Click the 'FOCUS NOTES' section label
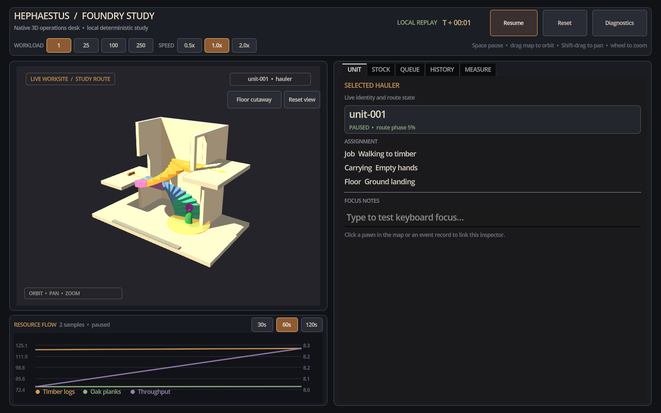 click(x=362, y=201)
